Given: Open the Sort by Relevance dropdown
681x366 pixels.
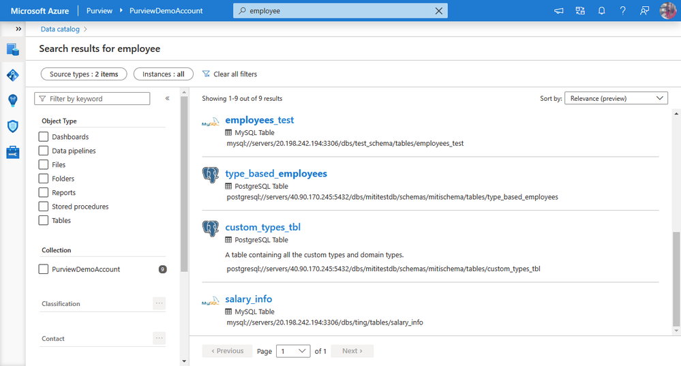Looking at the screenshot, I should pyautogui.click(x=616, y=98).
